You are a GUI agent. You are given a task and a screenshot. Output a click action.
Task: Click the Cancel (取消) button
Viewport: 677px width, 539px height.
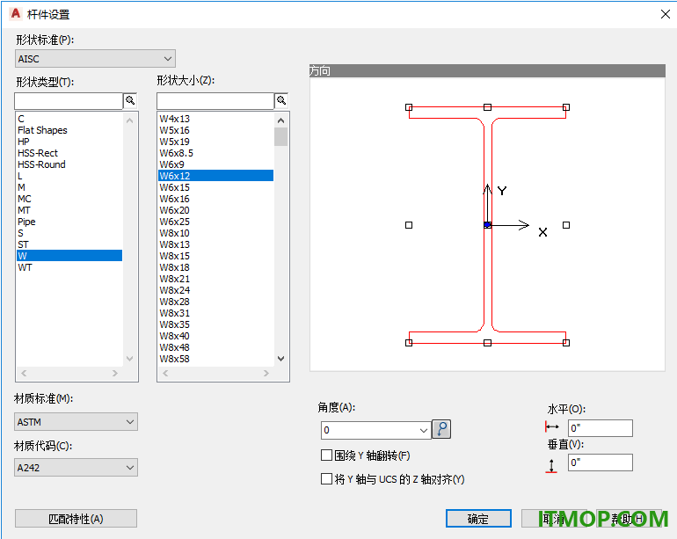(x=554, y=519)
